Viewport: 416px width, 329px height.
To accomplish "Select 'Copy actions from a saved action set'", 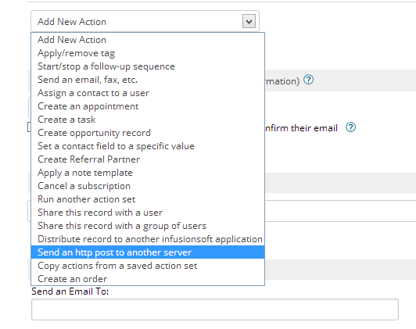I will click(x=148, y=266).
